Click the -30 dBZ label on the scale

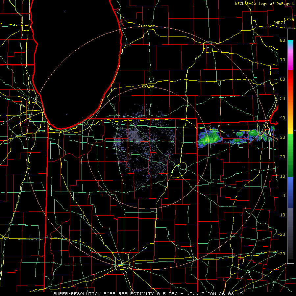click(x=281, y=254)
